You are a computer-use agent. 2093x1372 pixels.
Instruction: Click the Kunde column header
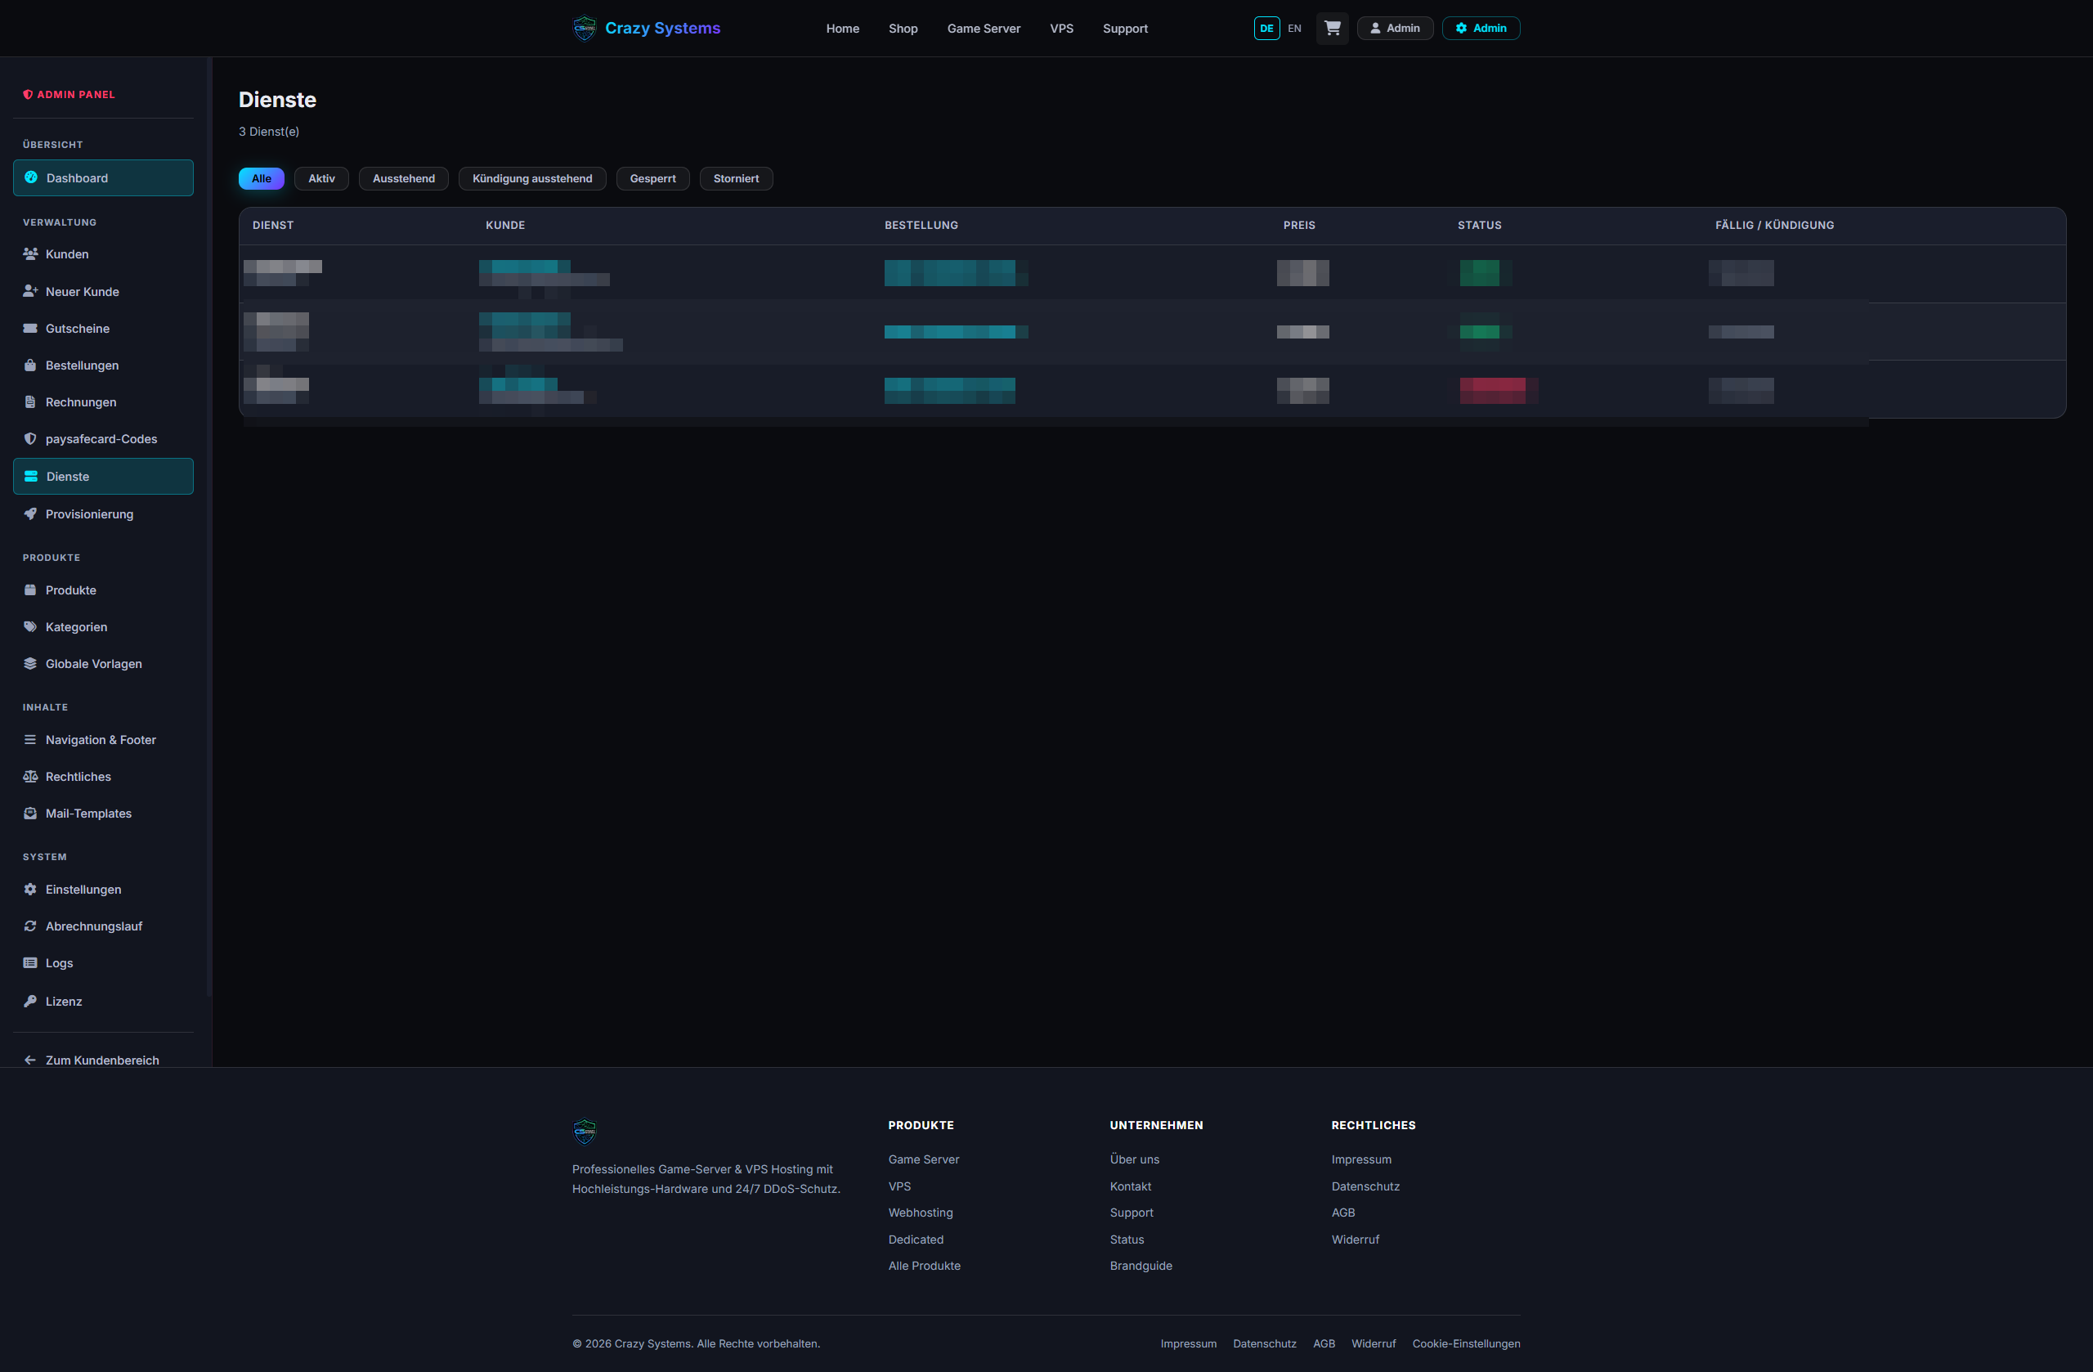504,225
